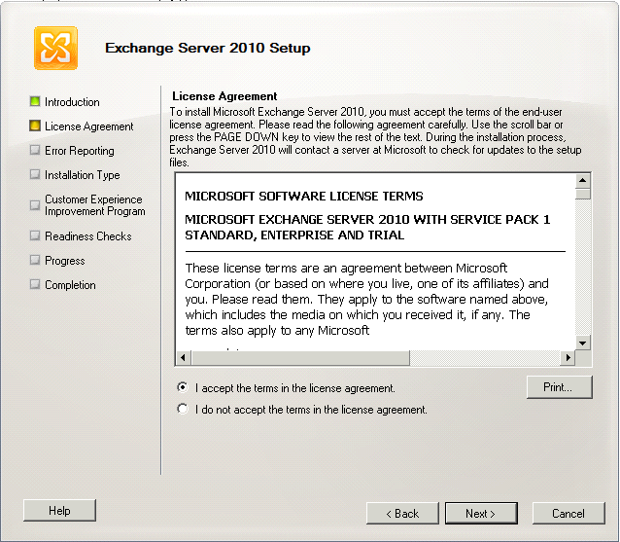Click the Completion step indicator box
Screen dimensions: 620x542
pyautogui.click(x=35, y=284)
